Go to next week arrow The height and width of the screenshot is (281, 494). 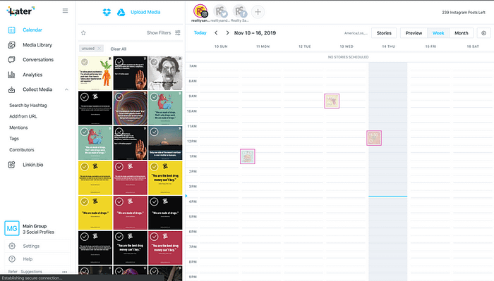pyautogui.click(x=227, y=32)
